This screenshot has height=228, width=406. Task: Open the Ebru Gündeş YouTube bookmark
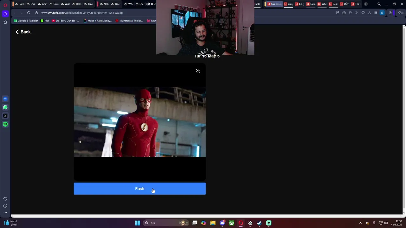tap(66, 21)
